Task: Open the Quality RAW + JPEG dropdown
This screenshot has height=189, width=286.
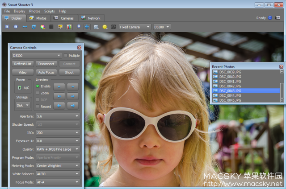Action: click(x=58, y=149)
